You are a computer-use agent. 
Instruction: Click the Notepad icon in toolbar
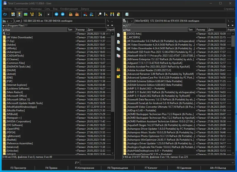point(127,14)
